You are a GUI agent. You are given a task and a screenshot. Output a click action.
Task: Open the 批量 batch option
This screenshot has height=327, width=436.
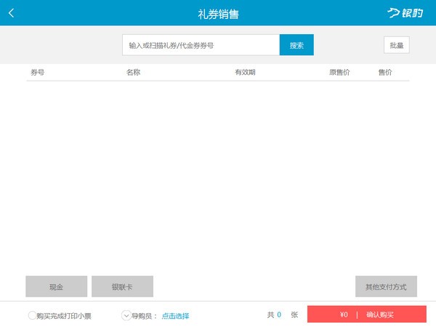coord(397,45)
